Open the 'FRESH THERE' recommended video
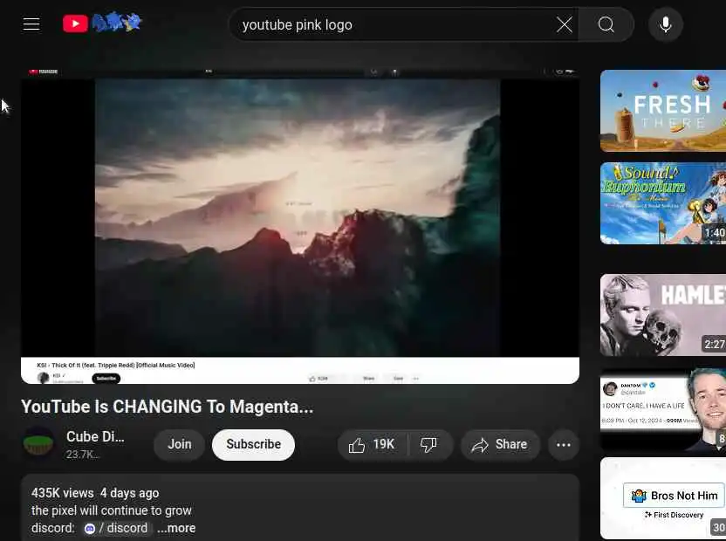This screenshot has width=726, height=541. 663,111
